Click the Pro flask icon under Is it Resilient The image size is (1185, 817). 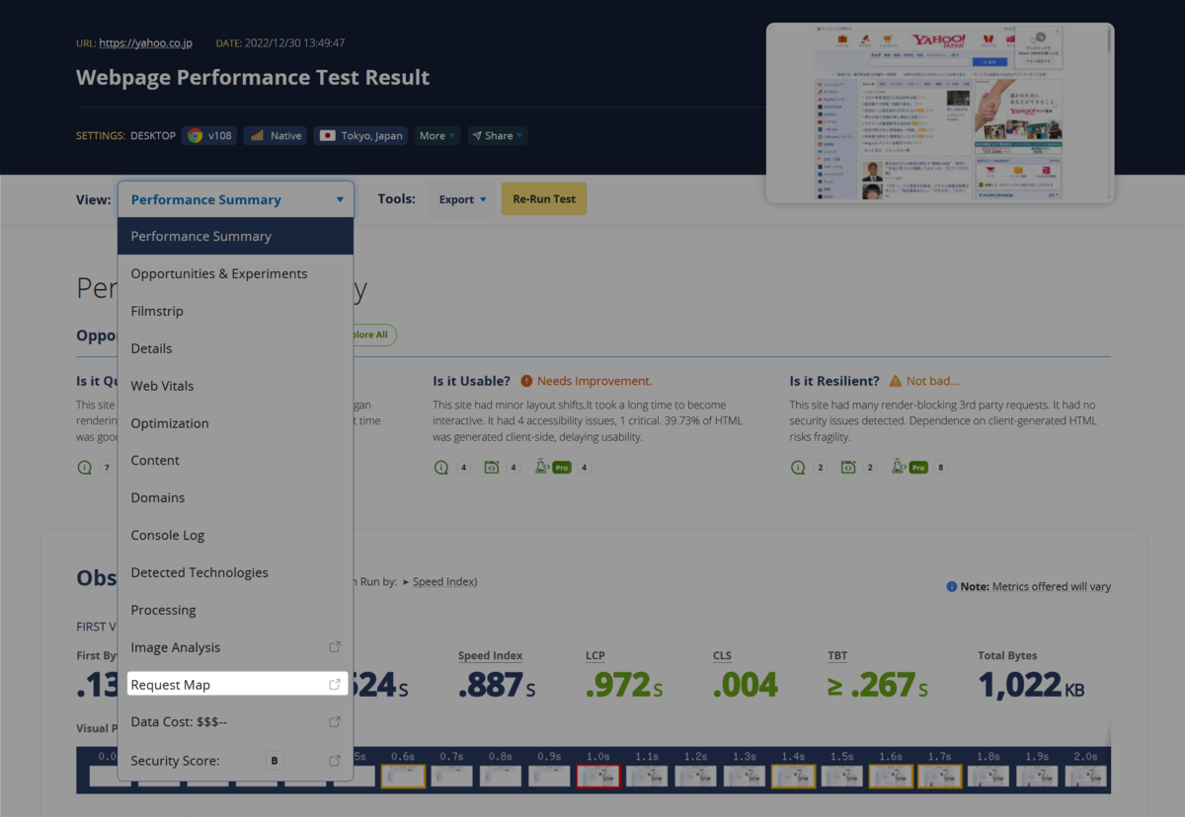click(x=909, y=467)
